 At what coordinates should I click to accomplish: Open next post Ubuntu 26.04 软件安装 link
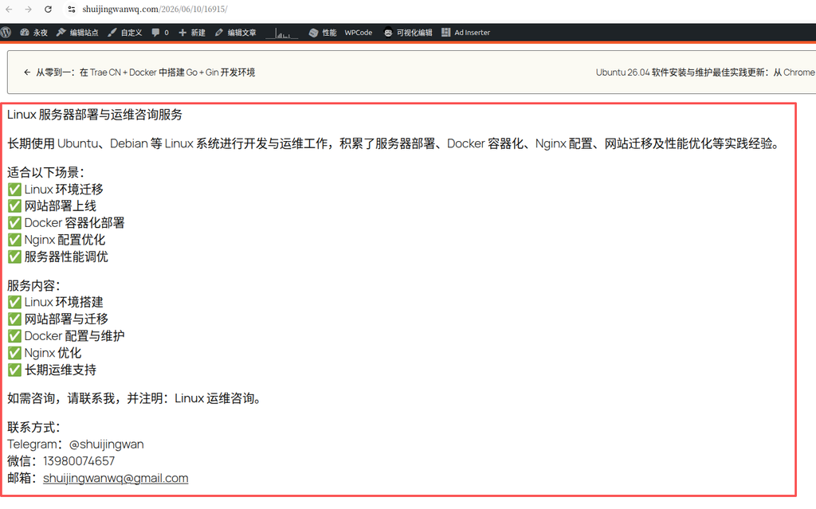coord(706,72)
